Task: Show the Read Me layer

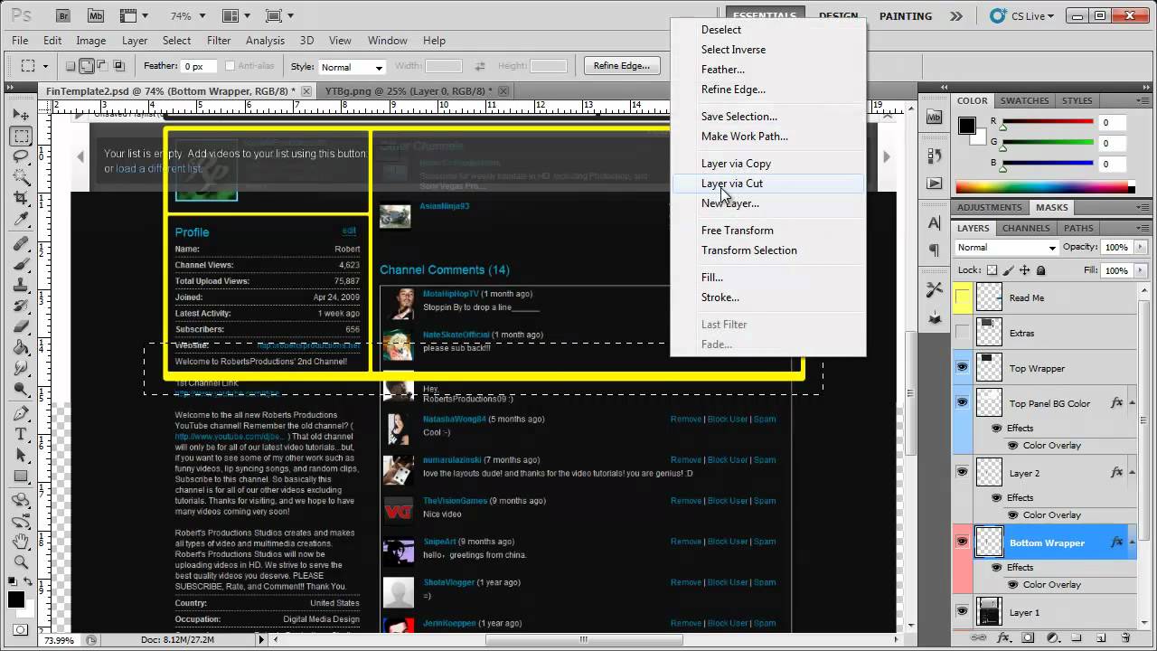Action: pos(962,297)
